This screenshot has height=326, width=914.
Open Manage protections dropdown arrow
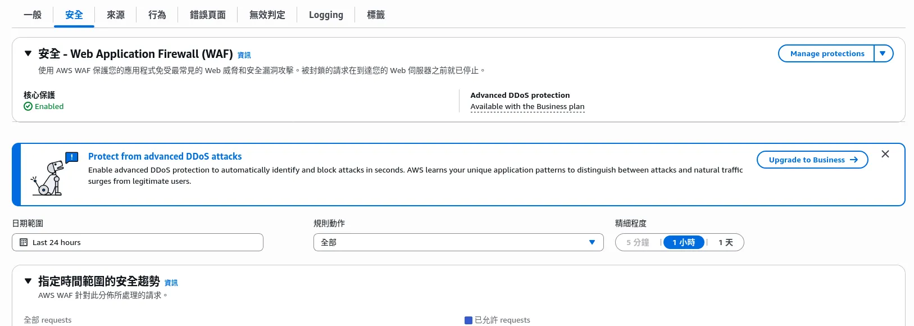[883, 53]
